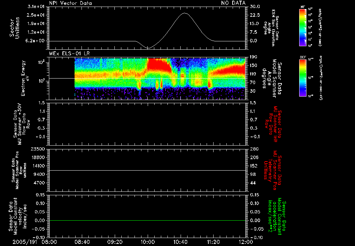
Task: Click the '110' scanner angle tick label
Action: 254,74
